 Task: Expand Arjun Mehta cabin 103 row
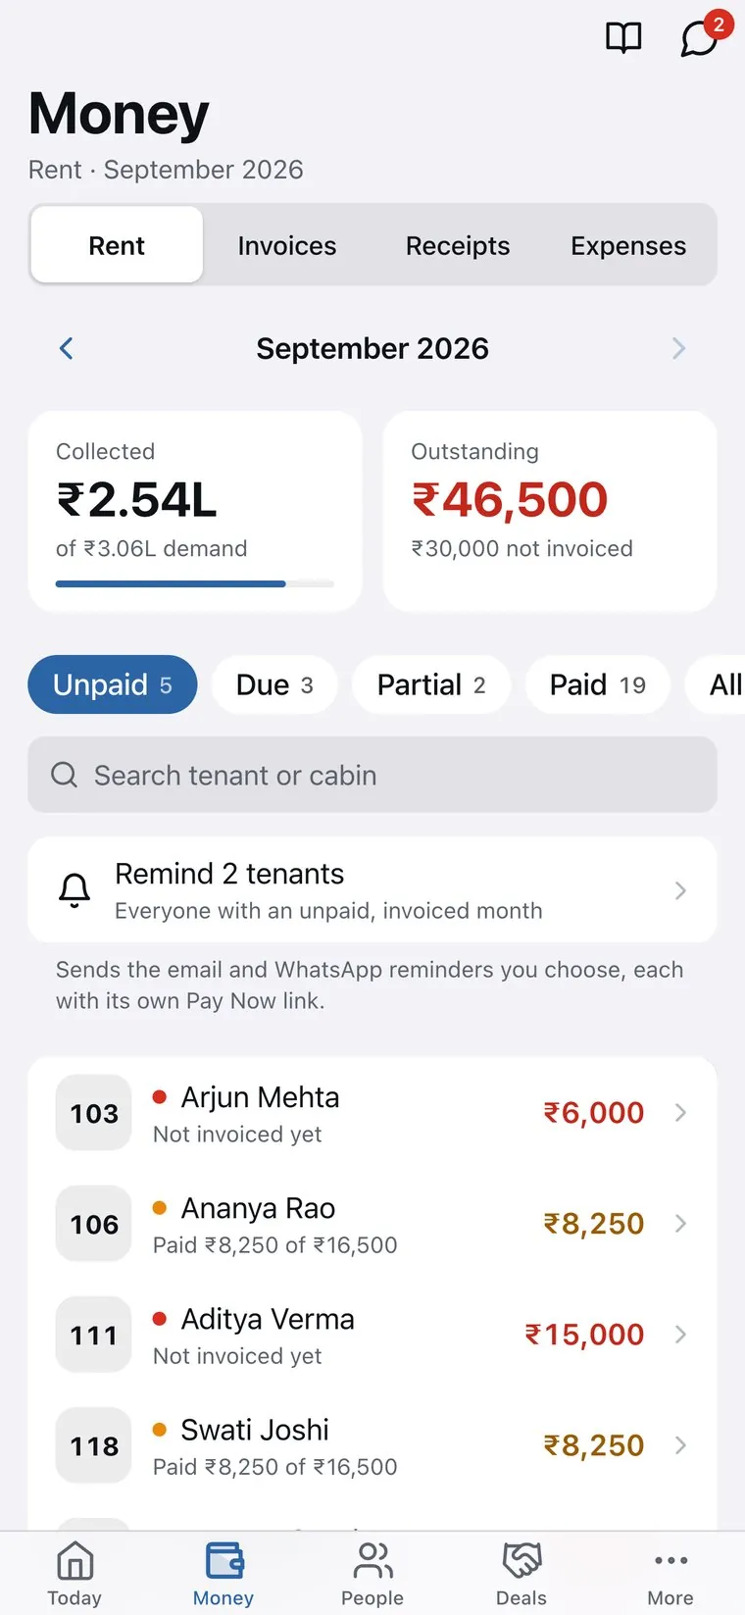point(372,1113)
